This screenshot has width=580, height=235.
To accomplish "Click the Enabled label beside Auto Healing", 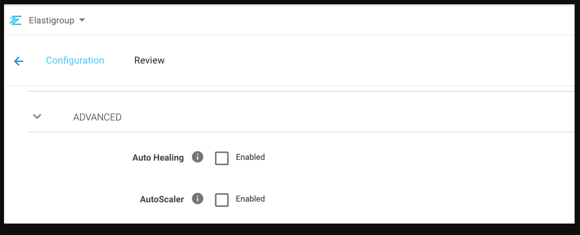I will (x=250, y=157).
